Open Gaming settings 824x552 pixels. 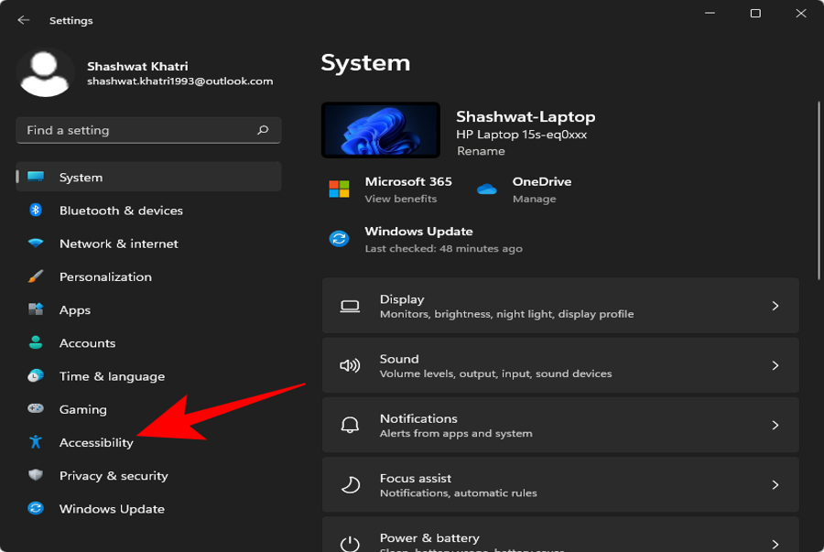148,409
